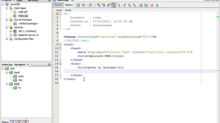Image resolution: width=220 pixels, height=123 pixels.
Task: Open dropdown arrow beside Back toolbar button
Action: [87, 5]
